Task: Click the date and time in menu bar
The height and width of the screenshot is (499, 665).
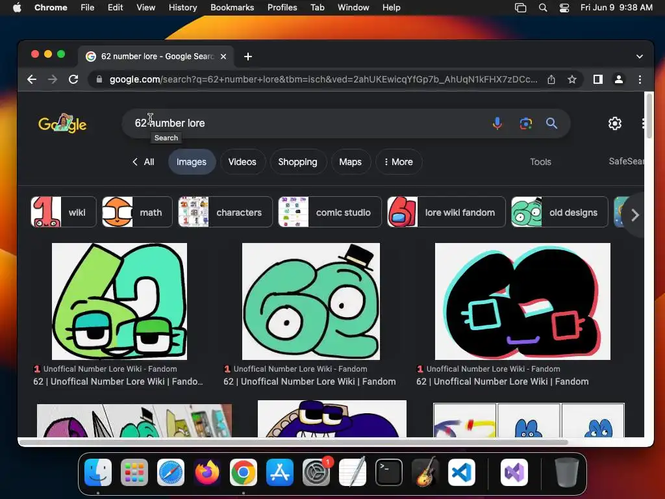Action: pyautogui.click(x=616, y=8)
